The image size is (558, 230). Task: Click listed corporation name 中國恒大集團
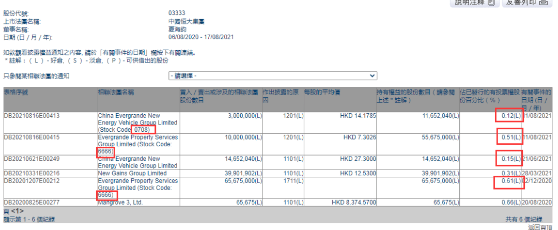[186, 21]
